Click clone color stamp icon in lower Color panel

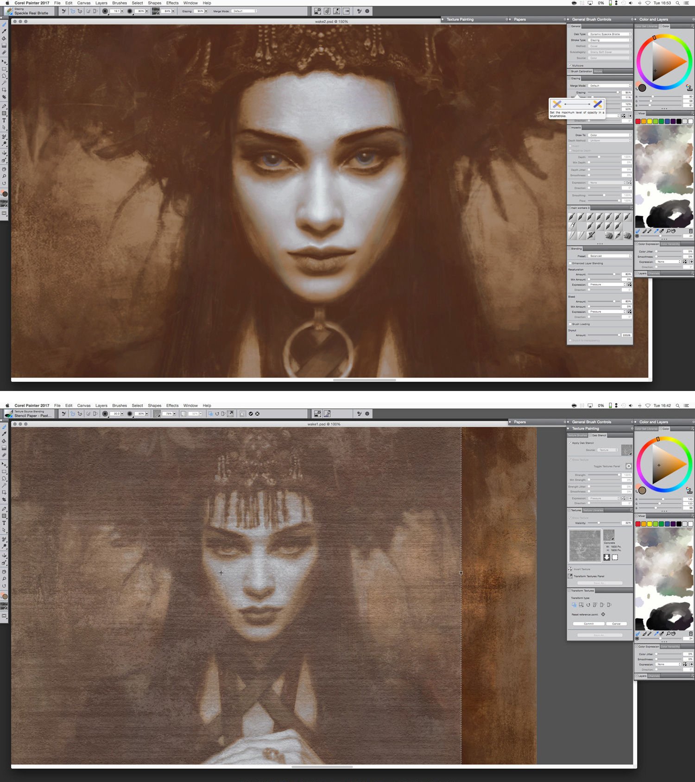[689, 490]
